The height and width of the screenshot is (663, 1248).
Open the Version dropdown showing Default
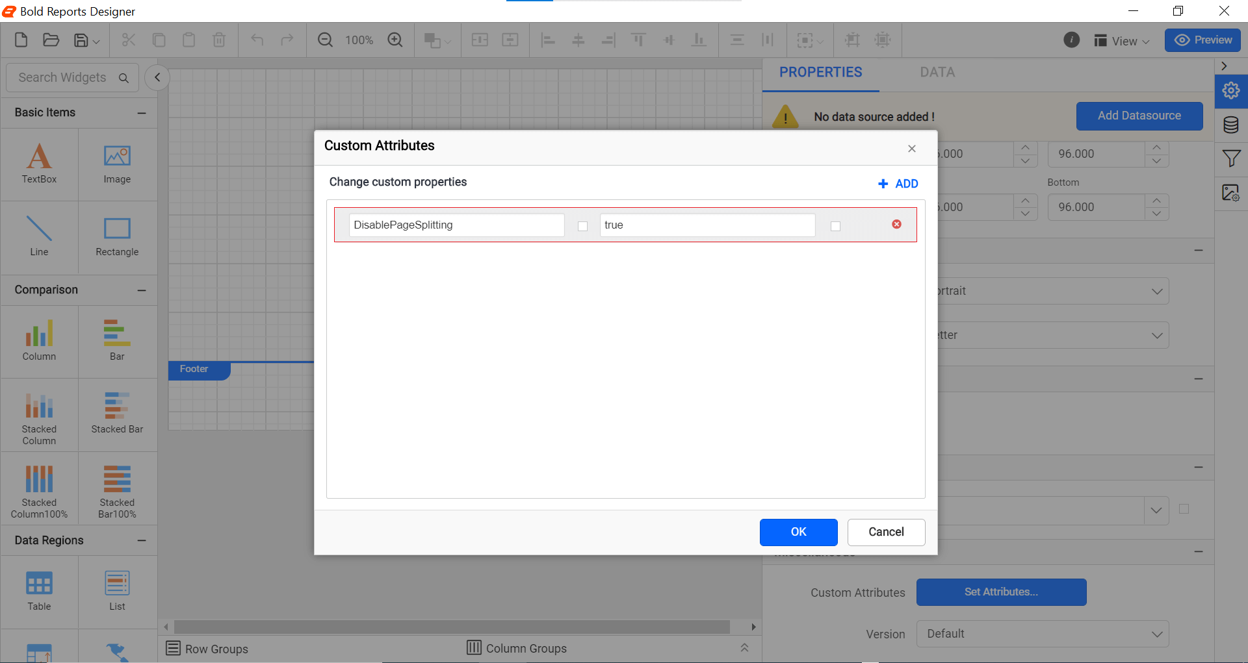tap(1043, 633)
